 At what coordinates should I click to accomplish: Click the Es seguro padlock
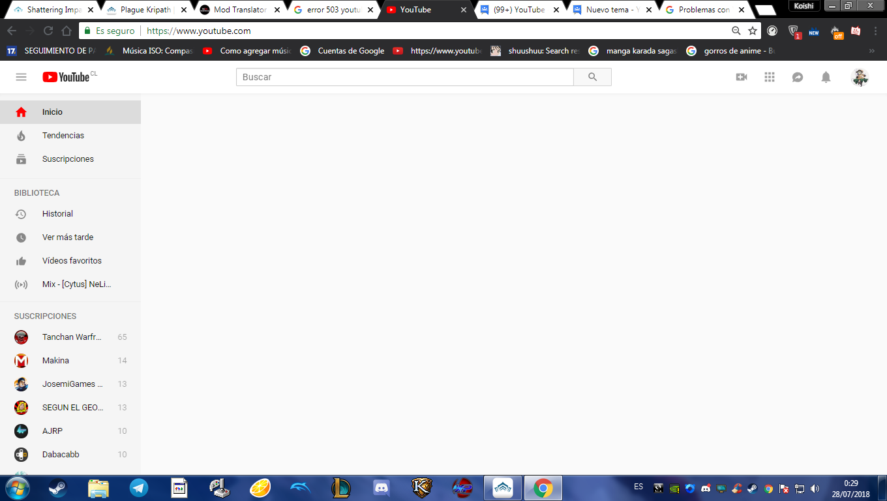coord(89,31)
